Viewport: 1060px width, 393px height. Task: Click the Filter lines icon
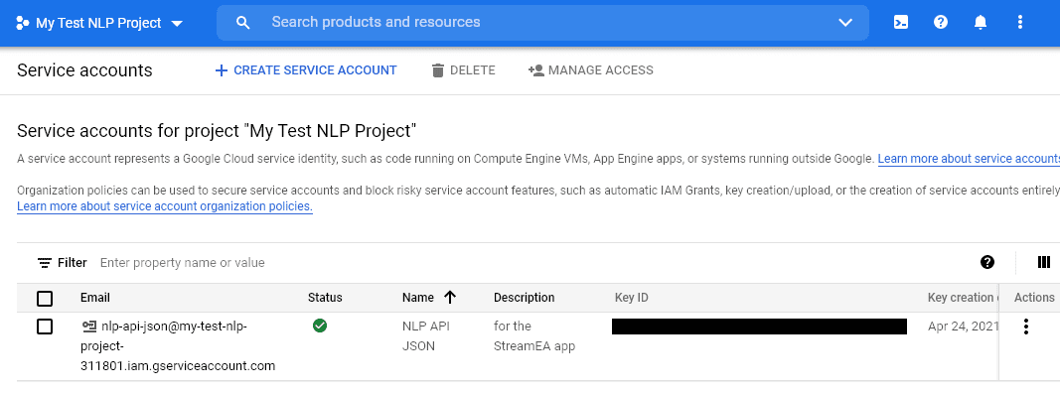pos(45,263)
